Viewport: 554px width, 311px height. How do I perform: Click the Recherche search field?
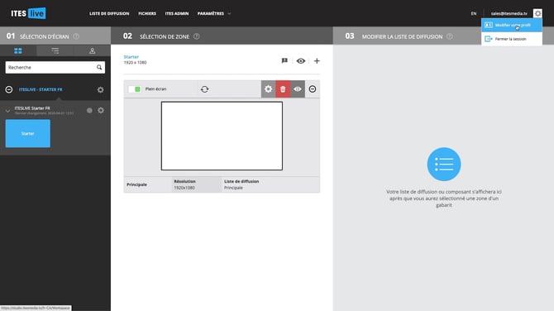pos(51,67)
